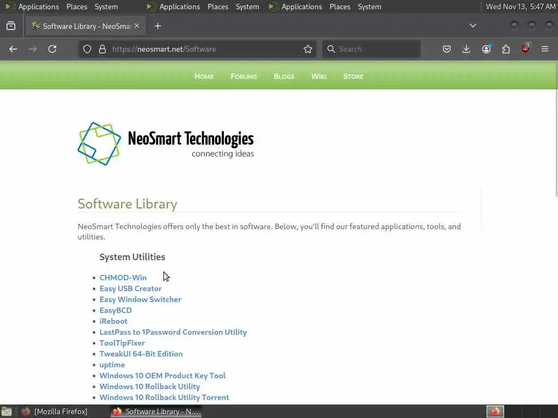Click the NeoSmart Technologies logo

(x=166, y=144)
